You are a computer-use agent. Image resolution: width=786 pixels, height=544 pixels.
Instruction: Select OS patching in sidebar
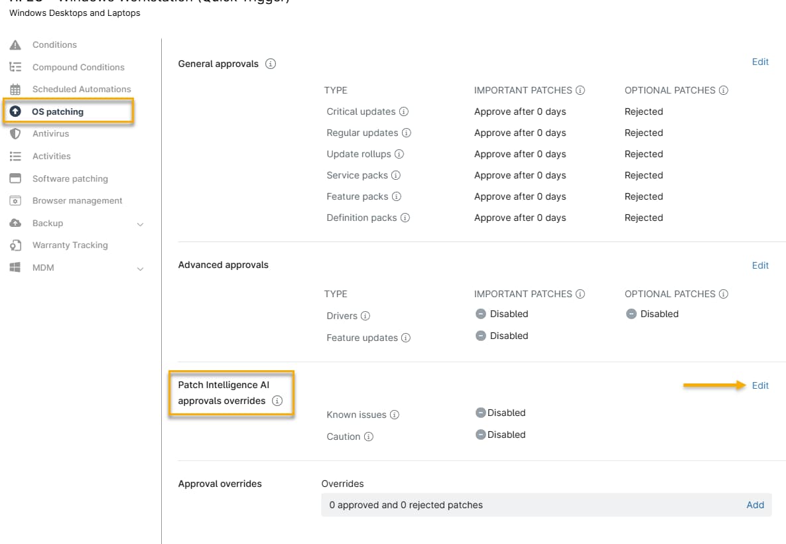click(58, 112)
